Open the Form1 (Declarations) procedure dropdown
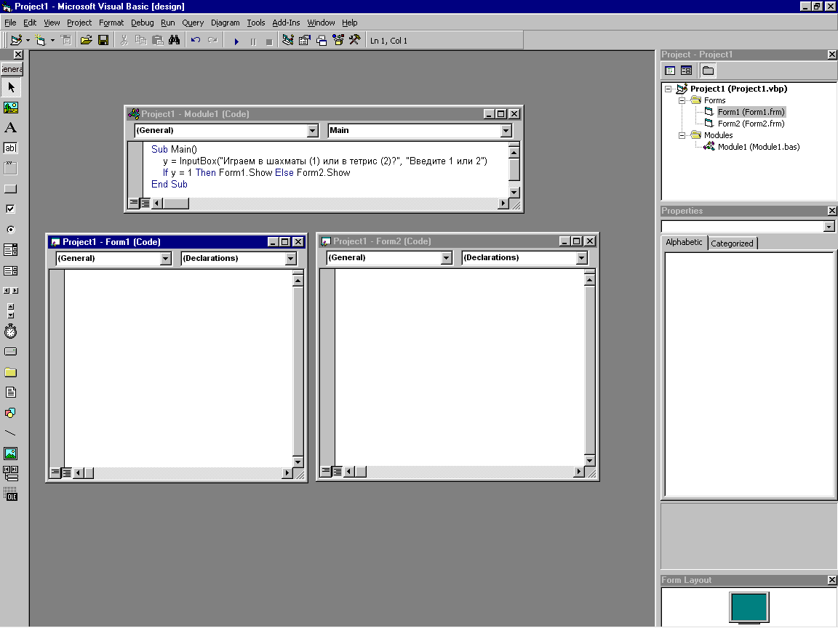The image size is (838, 628). click(x=290, y=259)
